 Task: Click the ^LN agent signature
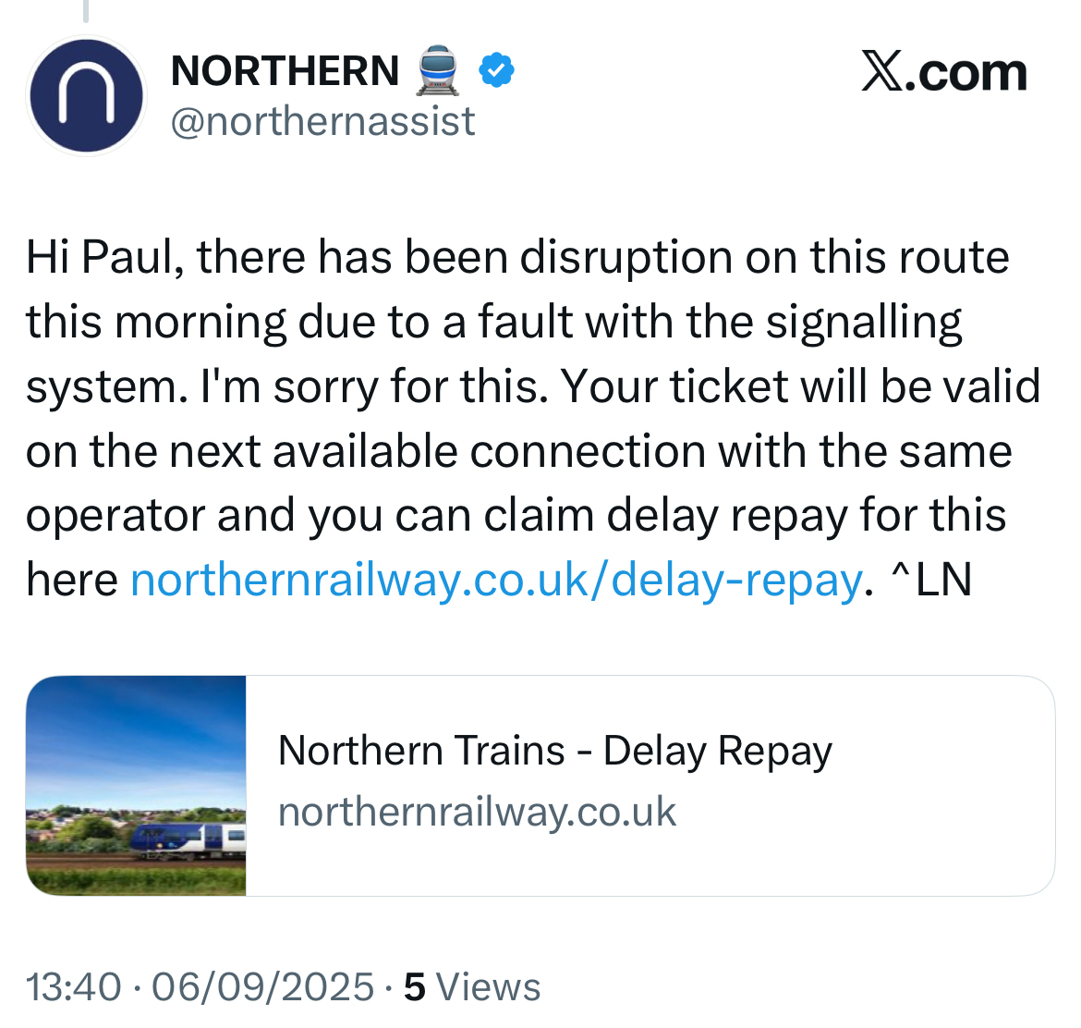click(931, 581)
